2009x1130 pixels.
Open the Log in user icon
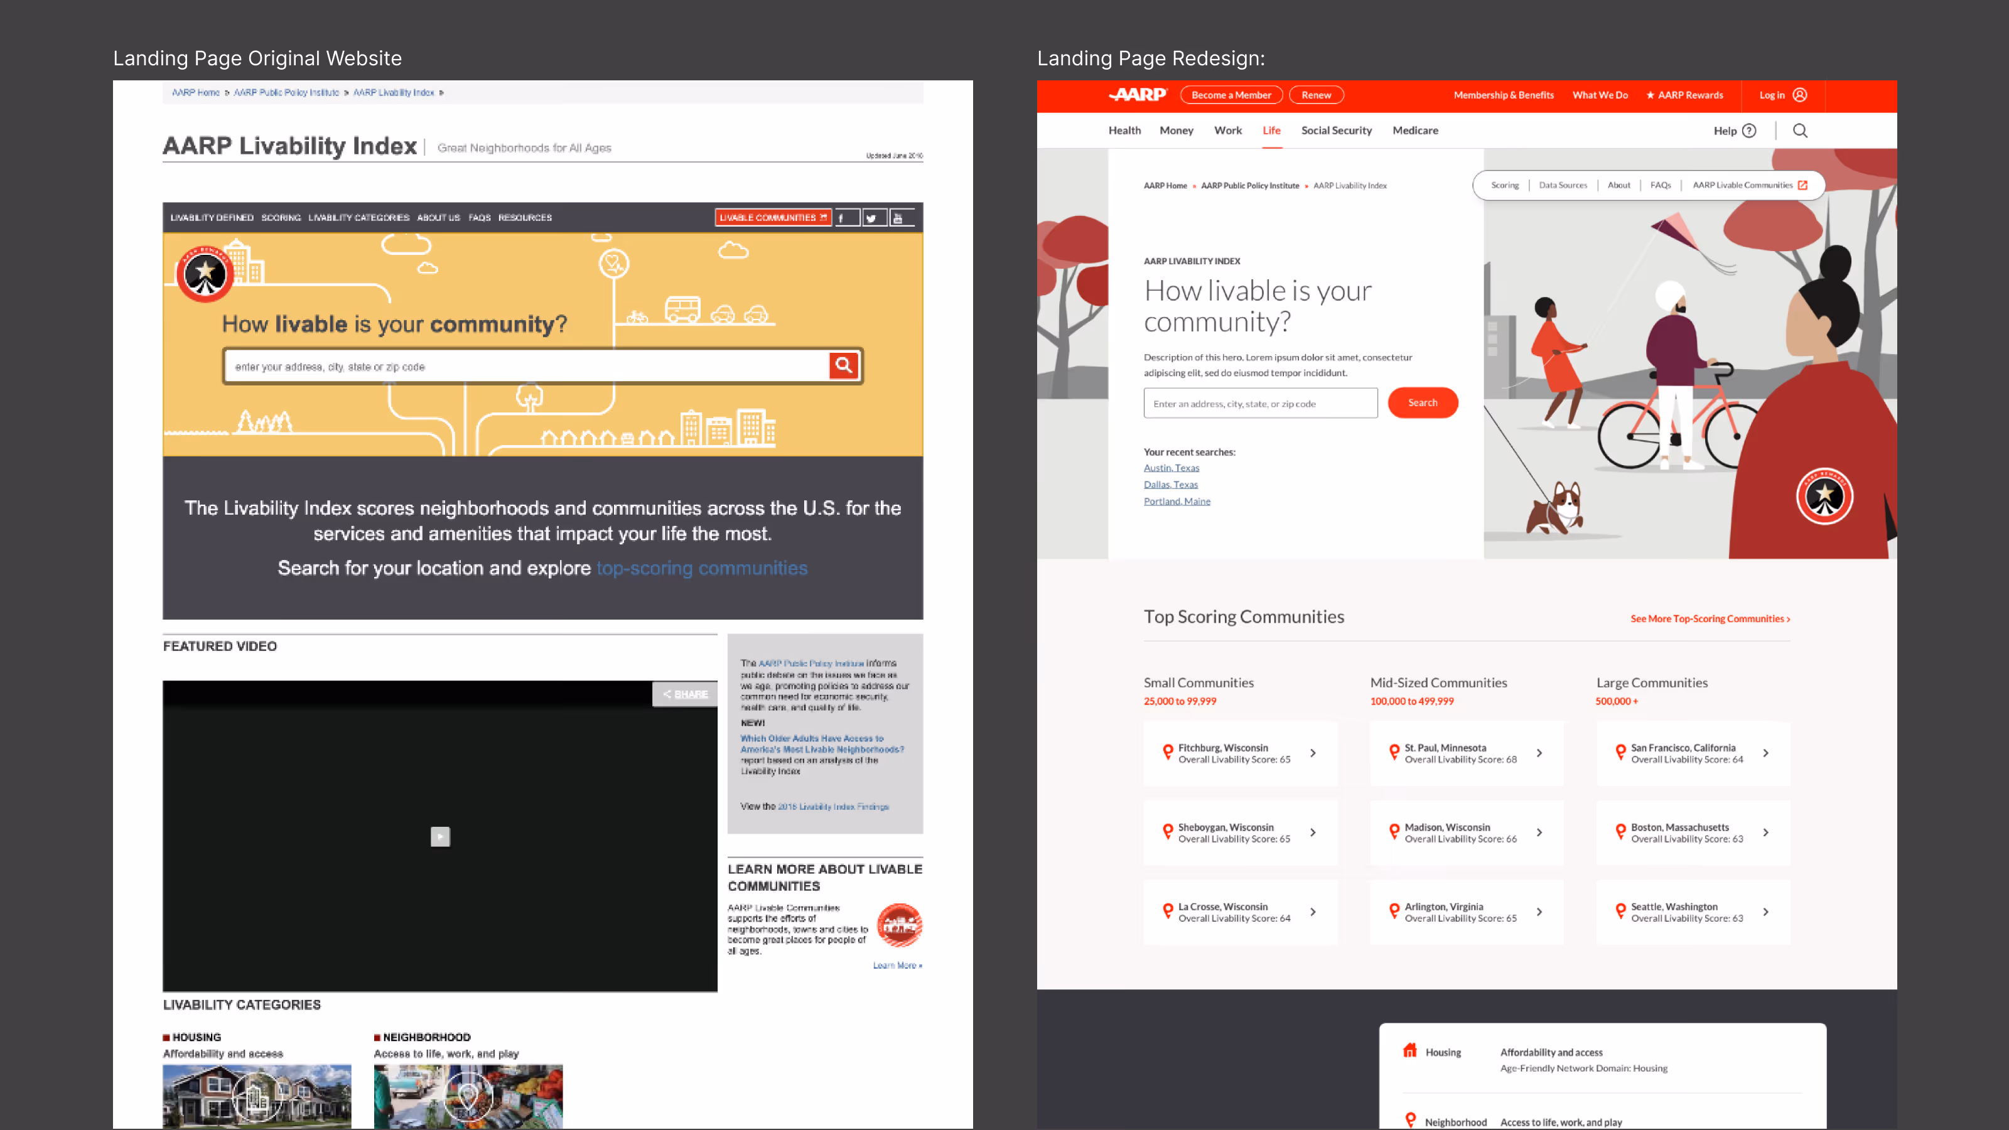point(1800,94)
